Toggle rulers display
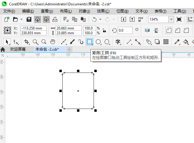Image resolution: width=194 pixels, height=143 pixels. point(190,19)
